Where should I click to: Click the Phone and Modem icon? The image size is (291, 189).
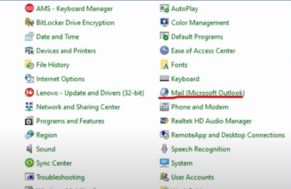164,107
